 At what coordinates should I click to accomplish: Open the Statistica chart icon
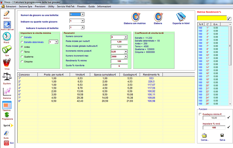click(x=7, y=92)
